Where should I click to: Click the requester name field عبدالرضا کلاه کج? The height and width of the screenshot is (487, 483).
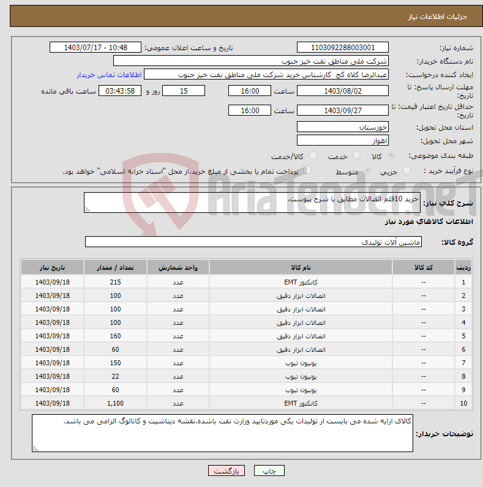(x=266, y=75)
